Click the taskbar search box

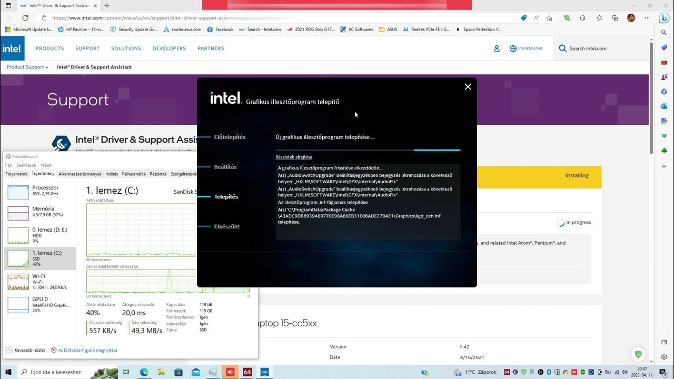tap(67, 372)
